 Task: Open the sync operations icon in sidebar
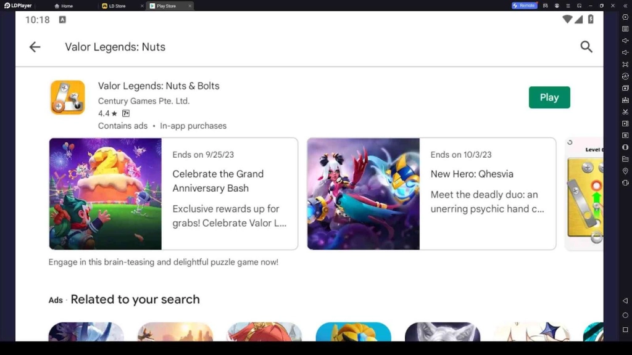point(625,76)
